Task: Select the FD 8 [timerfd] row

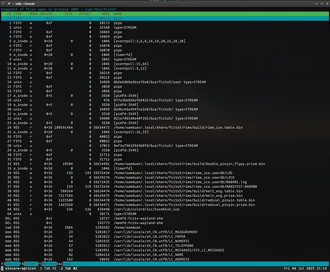Action: tap(165, 55)
